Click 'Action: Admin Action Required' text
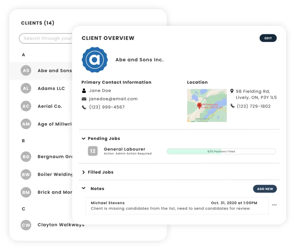This screenshot has height=250, width=295. point(127,154)
